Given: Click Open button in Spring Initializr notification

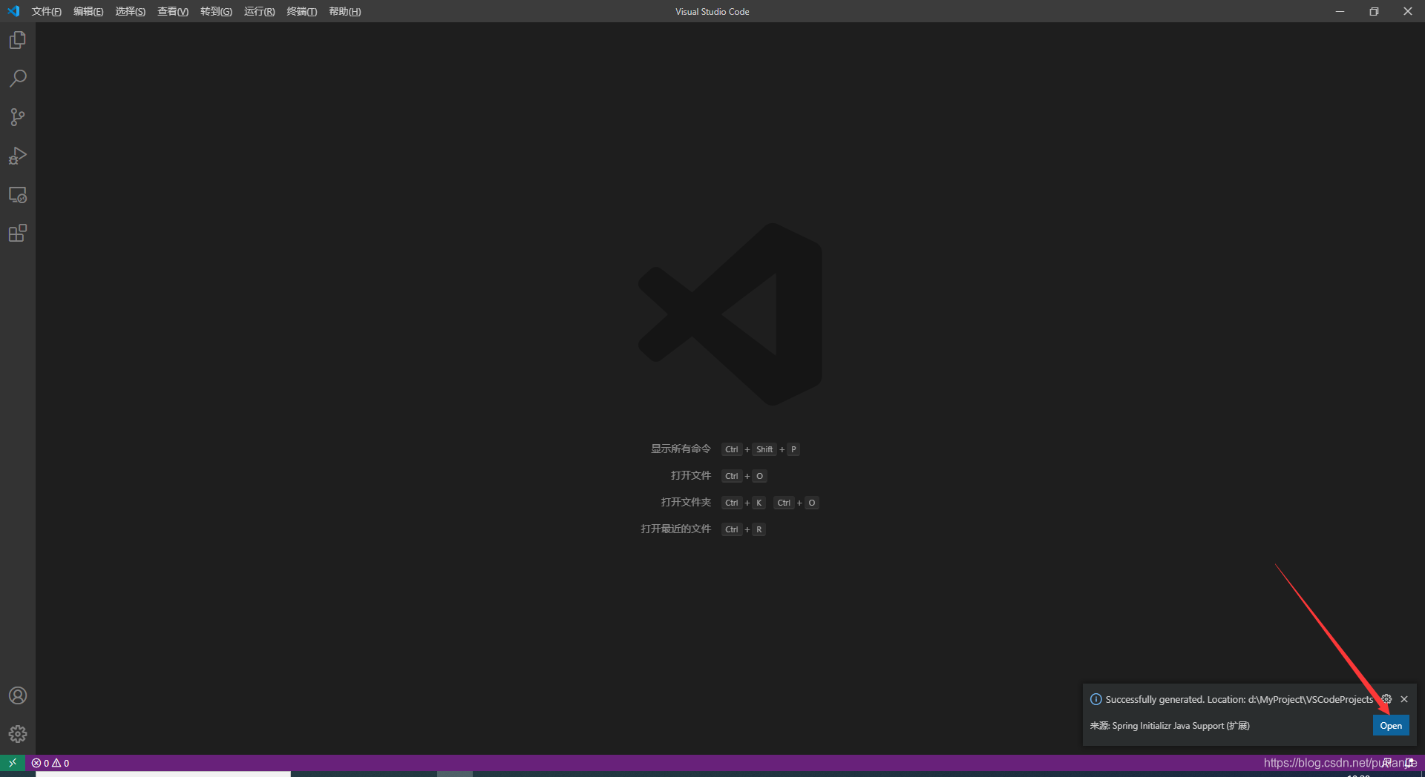Looking at the screenshot, I should click(x=1391, y=726).
